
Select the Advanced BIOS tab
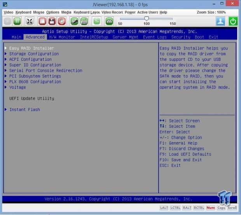click(x=35, y=37)
